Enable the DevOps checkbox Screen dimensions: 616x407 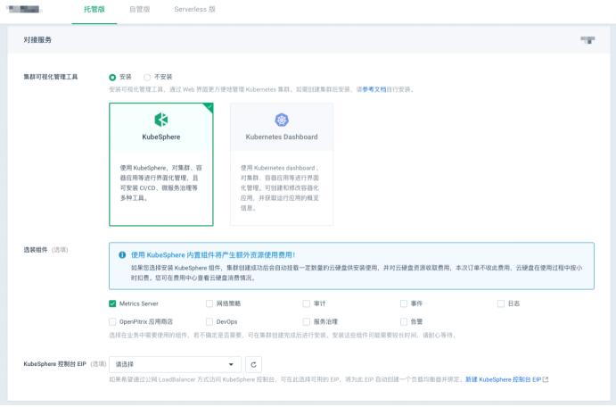pos(209,321)
